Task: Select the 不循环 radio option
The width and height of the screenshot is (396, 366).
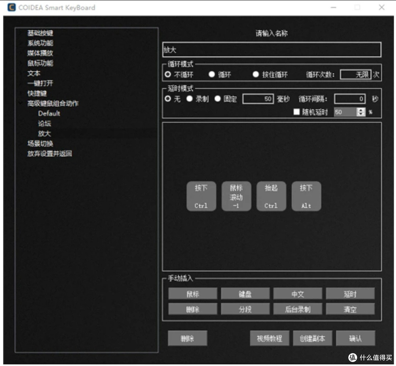Action: tap(168, 74)
